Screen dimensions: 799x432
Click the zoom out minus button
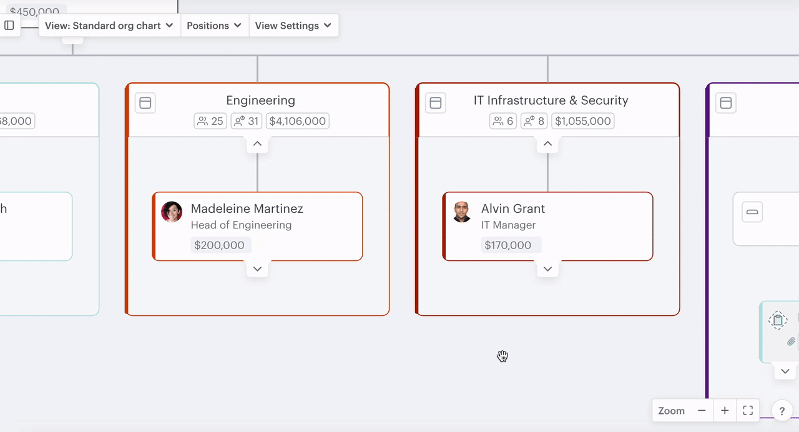point(702,410)
